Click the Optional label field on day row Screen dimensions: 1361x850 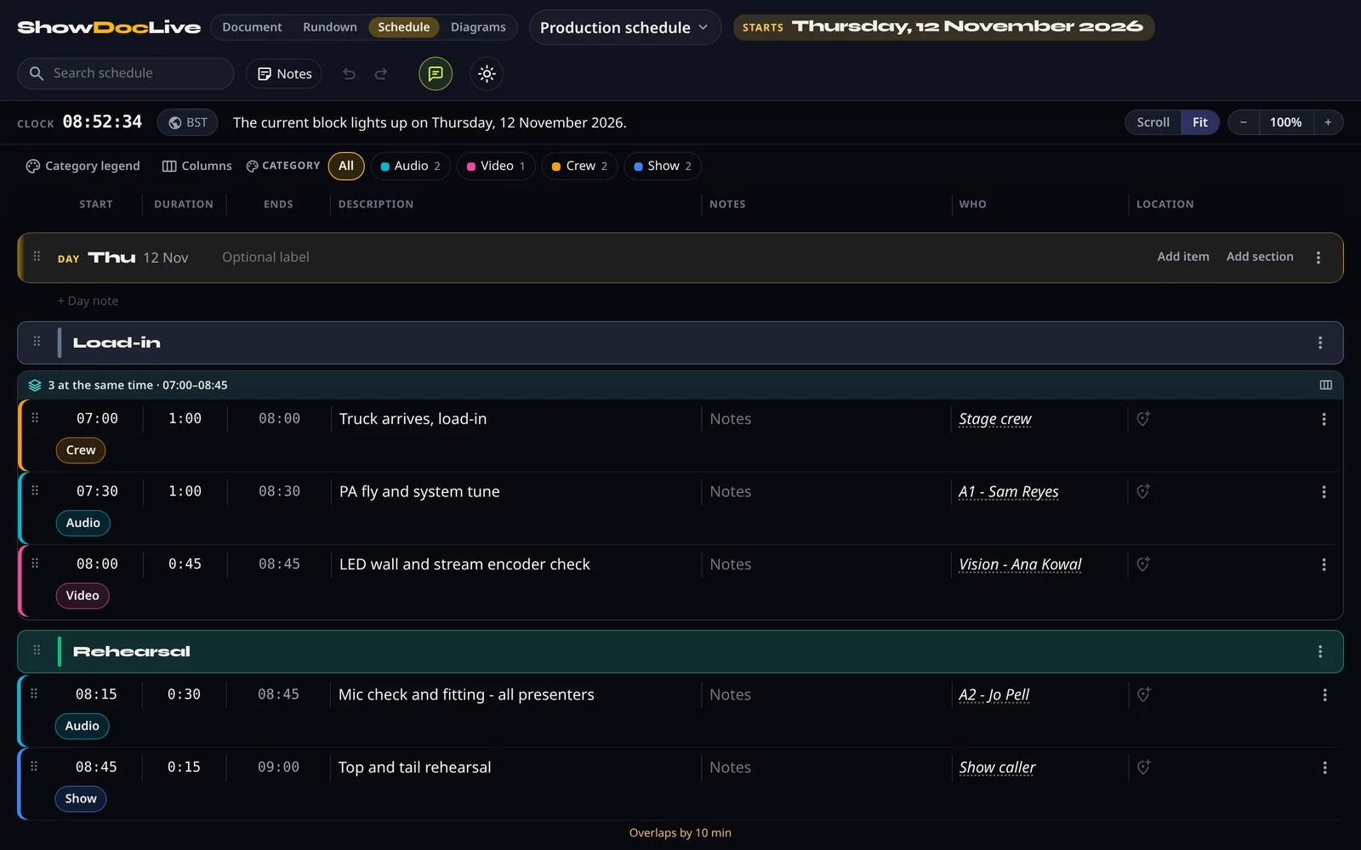(266, 257)
